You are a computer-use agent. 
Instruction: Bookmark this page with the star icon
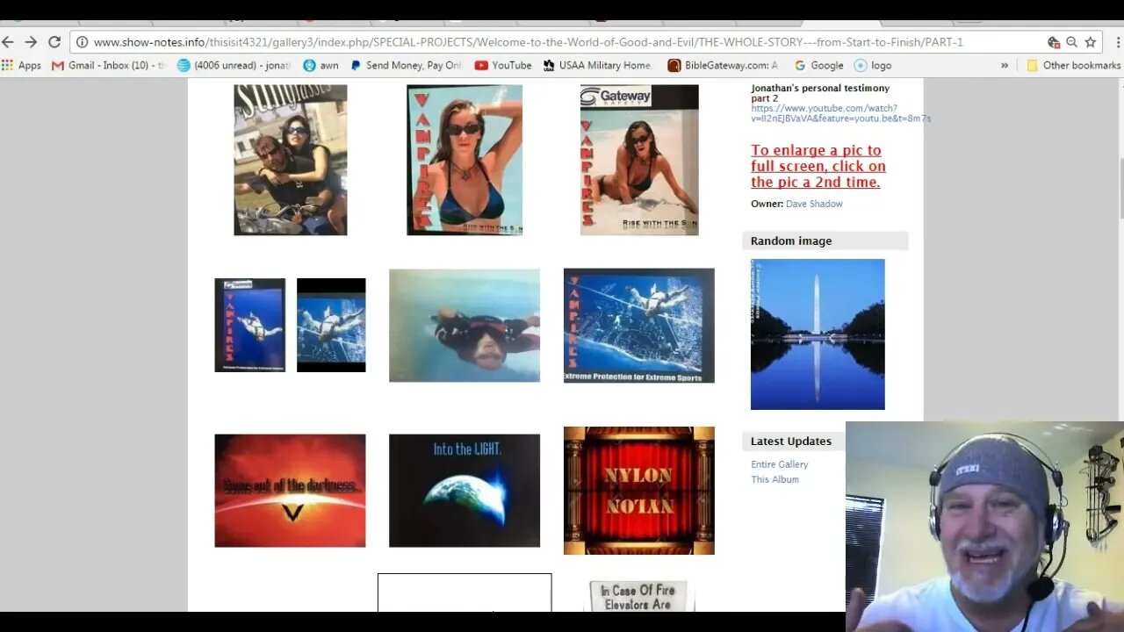[1091, 42]
